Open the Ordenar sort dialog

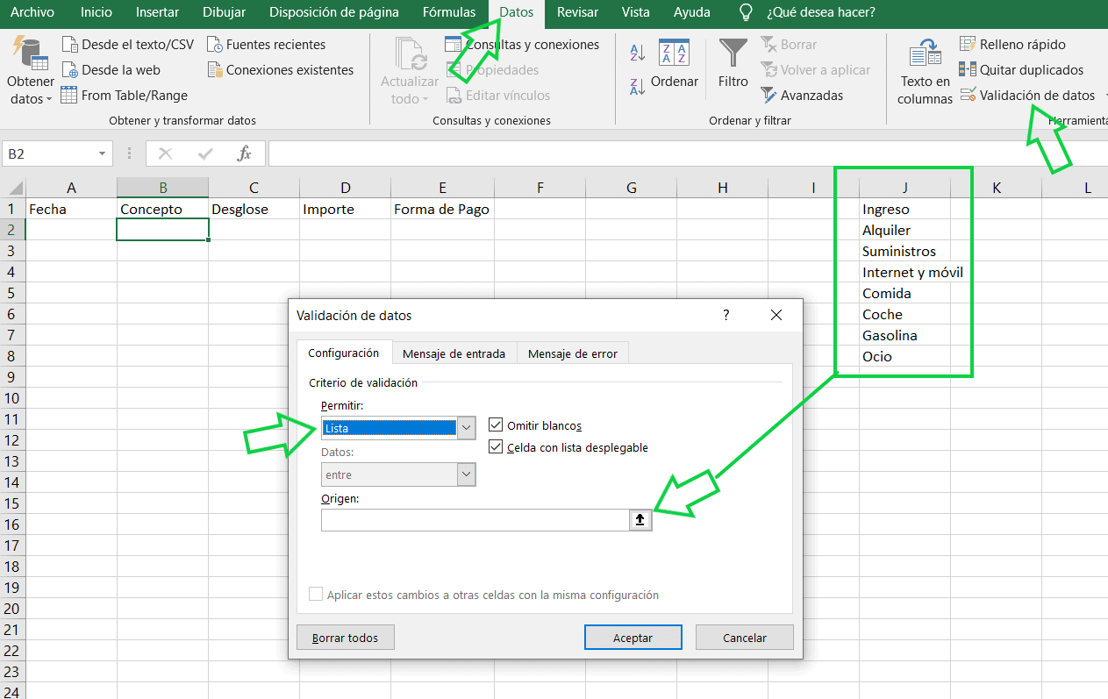coord(674,66)
